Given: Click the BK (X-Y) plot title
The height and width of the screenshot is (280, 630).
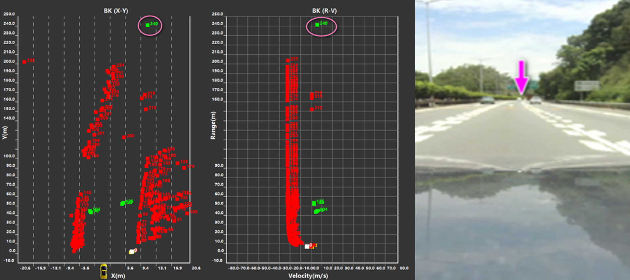Looking at the screenshot, I should 116,11.
